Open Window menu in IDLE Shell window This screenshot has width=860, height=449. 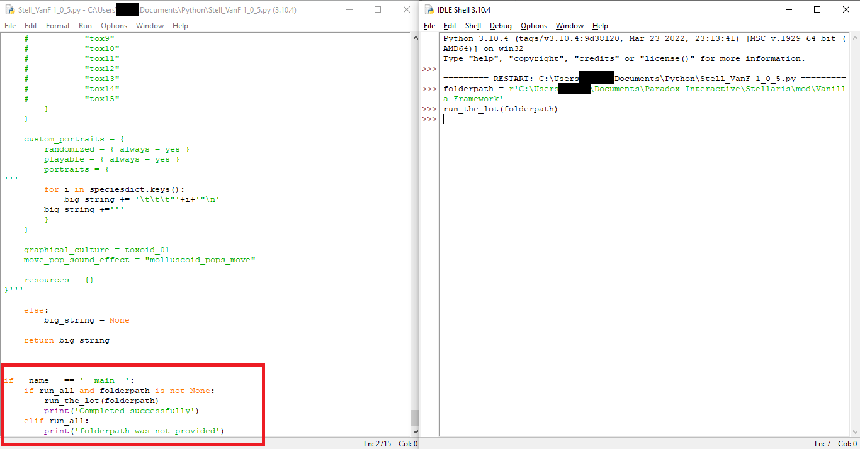coord(570,26)
